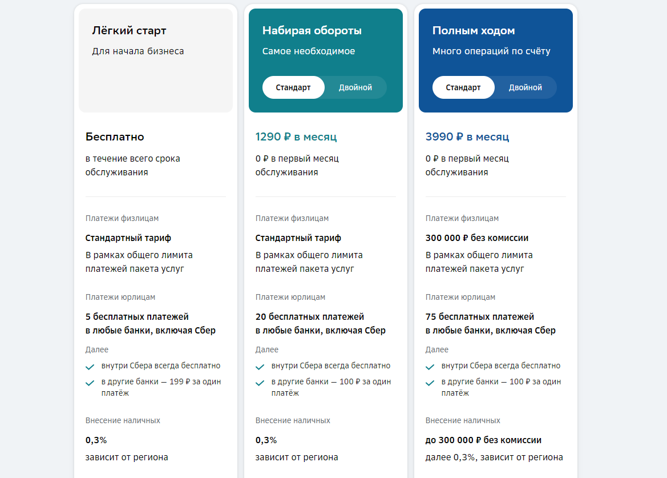Image resolution: width=667 pixels, height=478 pixels.
Task: Select Стандарт toggle in Набирая обороты card
Action: tap(293, 87)
